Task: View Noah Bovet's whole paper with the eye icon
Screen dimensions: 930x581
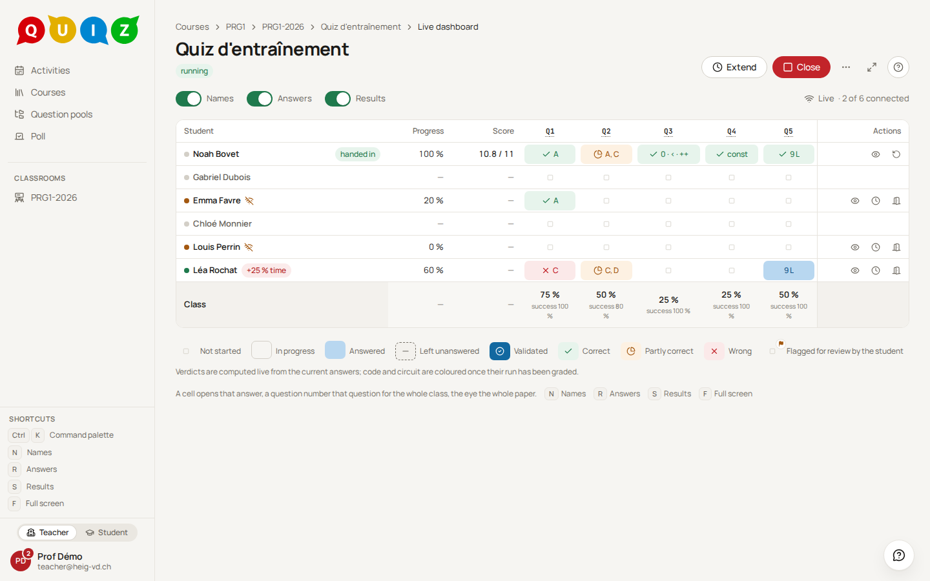Action: [x=876, y=154]
